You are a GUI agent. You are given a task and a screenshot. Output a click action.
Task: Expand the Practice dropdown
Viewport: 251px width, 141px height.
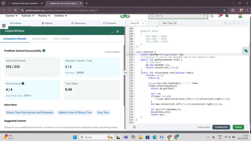pos(44,16)
